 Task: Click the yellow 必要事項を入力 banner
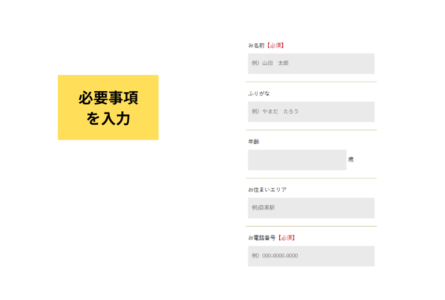pyautogui.click(x=108, y=107)
